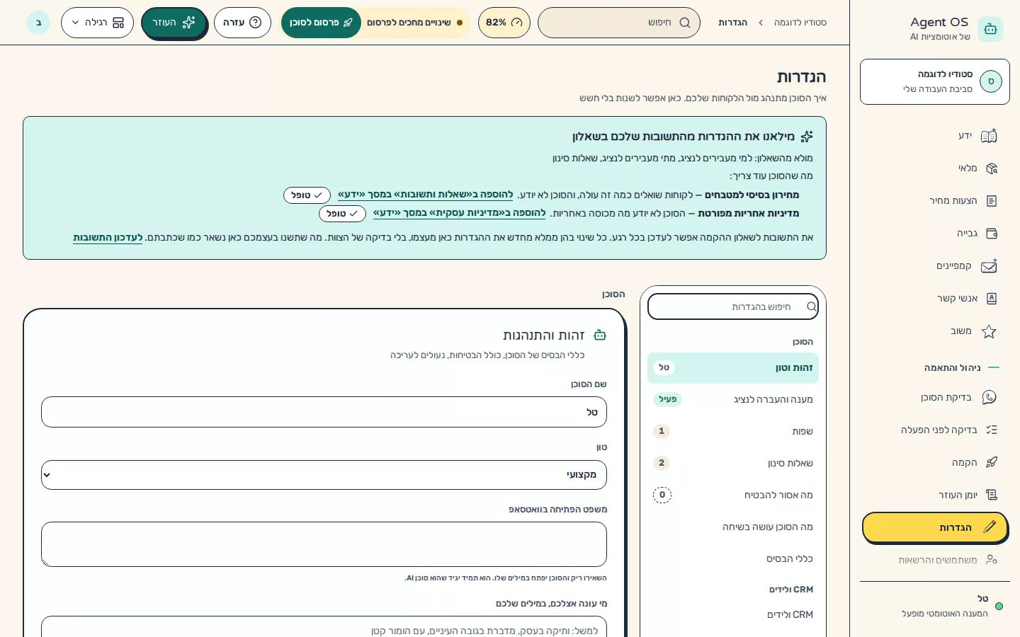Screen dimensions: 1020x637
Task: Click the יומן העזרה log icon
Action: 992,495
